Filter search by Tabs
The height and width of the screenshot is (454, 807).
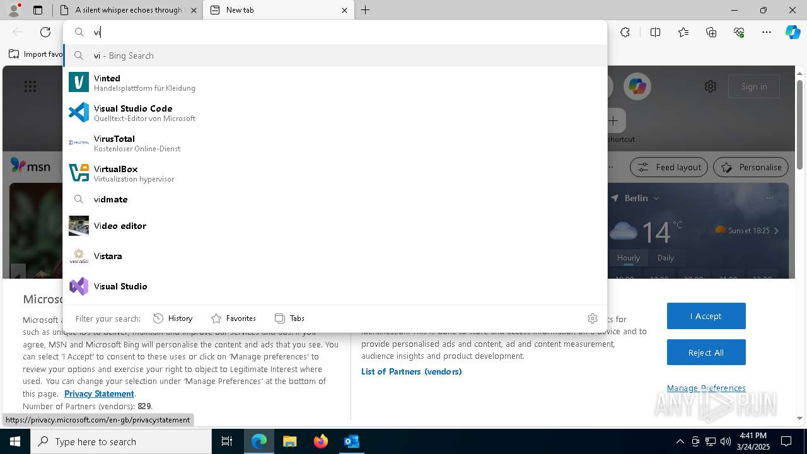pyautogui.click(x=290, y=318)
